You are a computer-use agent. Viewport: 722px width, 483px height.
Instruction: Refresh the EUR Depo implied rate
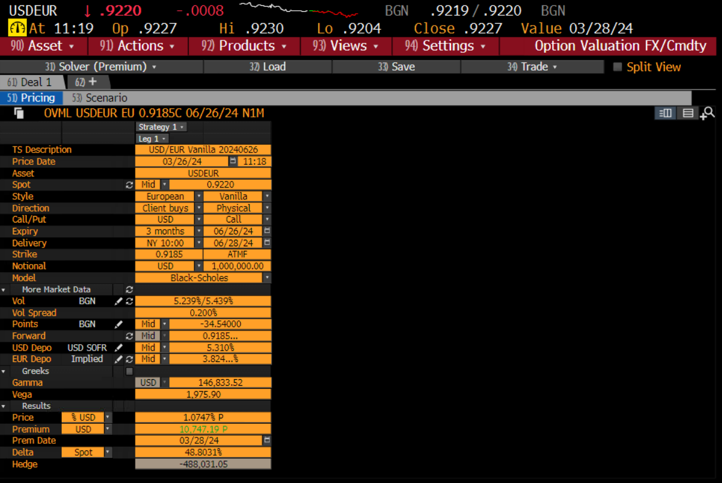point(129,360)
